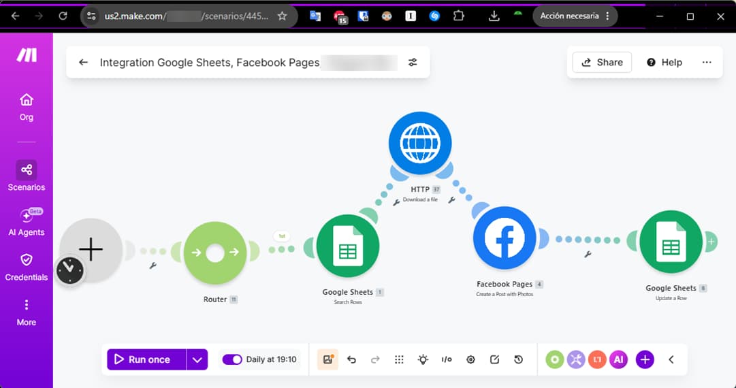This screenshot has width=736, height=388.
Task: Open Scenarios in the sidebar
Action: [27, 176]
